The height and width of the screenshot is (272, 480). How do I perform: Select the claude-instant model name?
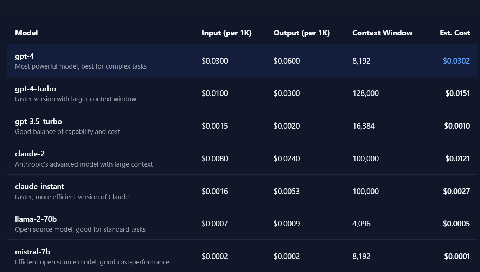[x=40, y=186]
